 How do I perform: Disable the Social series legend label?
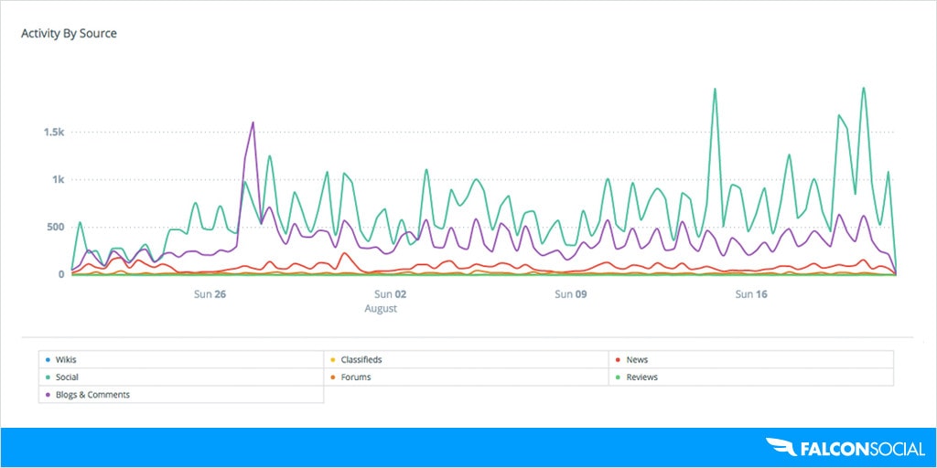tap(67, 378)
